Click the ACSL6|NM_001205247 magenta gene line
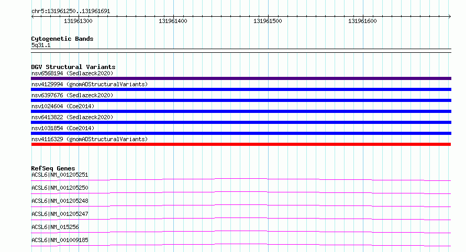 tap(241, 219)
